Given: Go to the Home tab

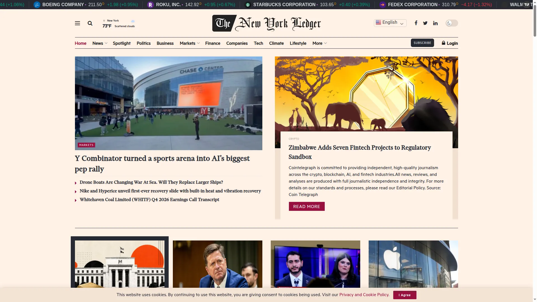Looking at the screenshot, I should [81, 43].
